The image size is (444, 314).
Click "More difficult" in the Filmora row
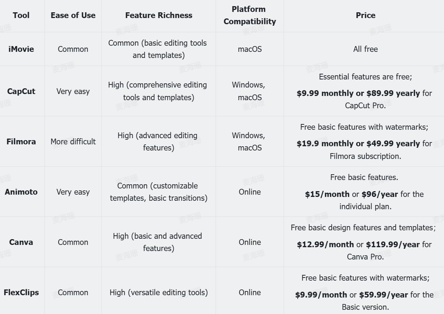73,142
